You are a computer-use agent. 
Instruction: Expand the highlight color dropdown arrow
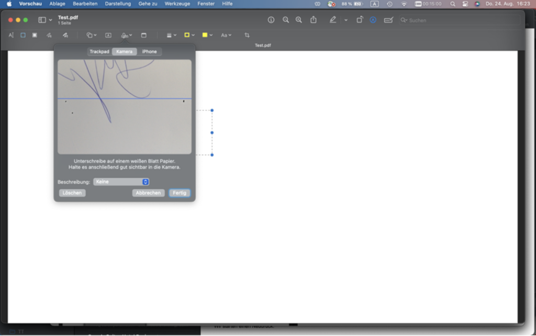pyautogui.click(x=346, y=20)
